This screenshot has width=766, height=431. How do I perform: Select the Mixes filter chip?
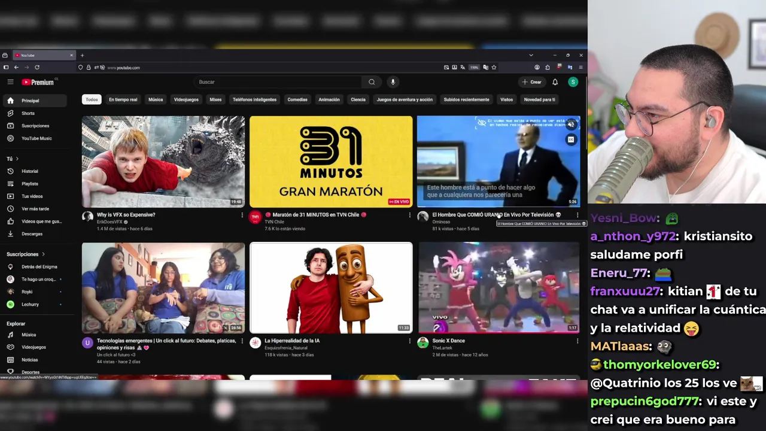tap(215, 100)
